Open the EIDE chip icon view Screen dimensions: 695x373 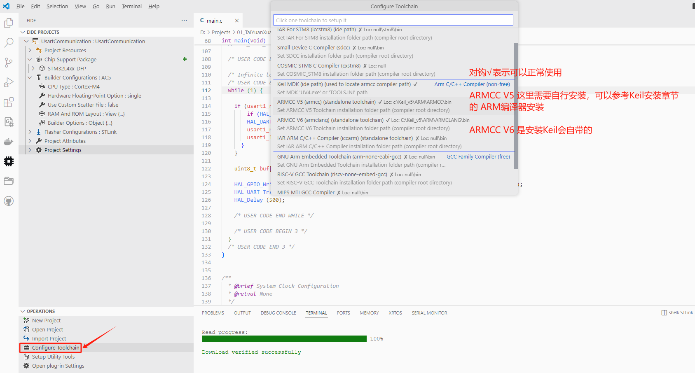tap(9, 161)
